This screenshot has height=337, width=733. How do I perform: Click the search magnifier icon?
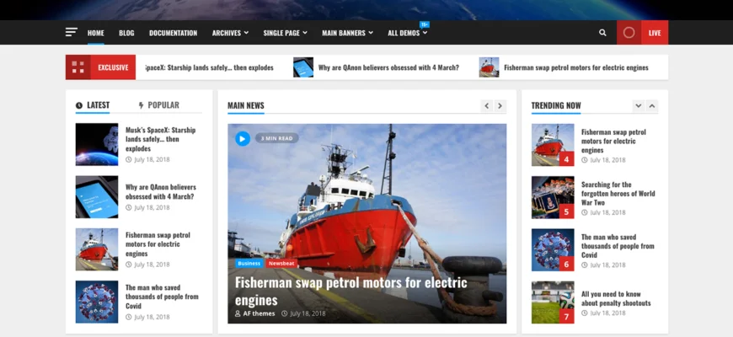(602, 33)
